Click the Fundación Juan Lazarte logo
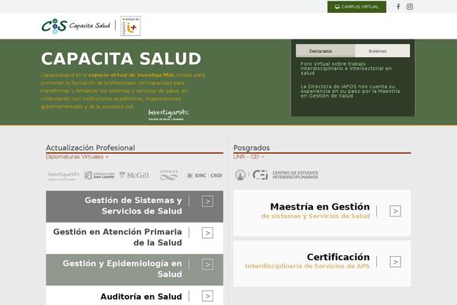The width and height of the screenshot is (457, 305). [x=99, y=175]
